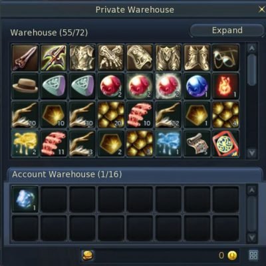Select the golden chest armor piece
This screenshot has width=266, height=266.
click(x=82, y=58)
